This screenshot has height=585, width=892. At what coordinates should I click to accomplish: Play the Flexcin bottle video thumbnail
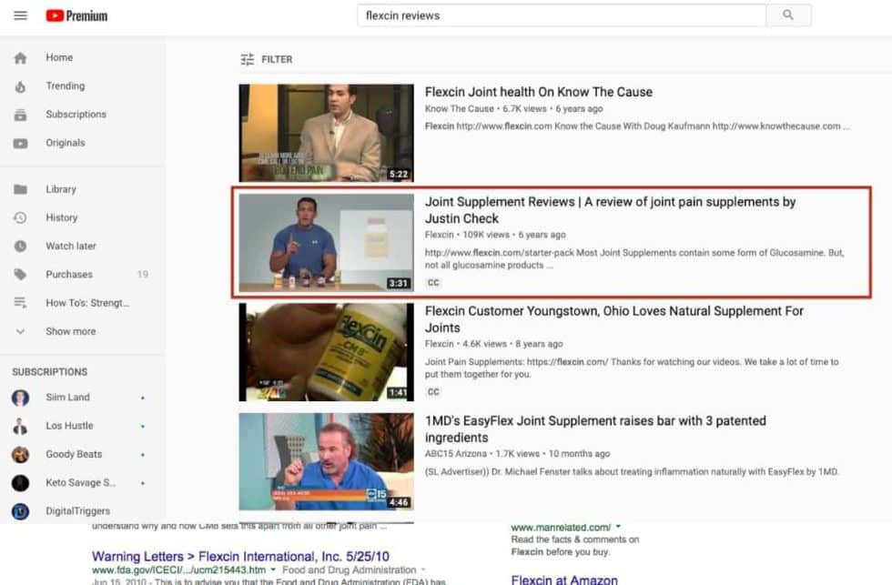tap(327, 352)
